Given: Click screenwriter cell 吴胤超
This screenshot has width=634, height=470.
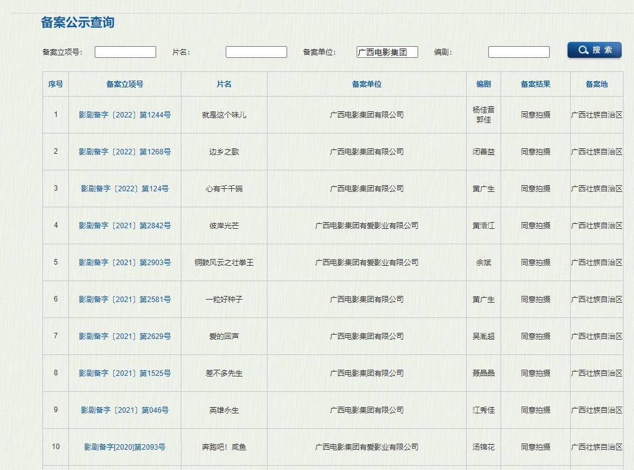Looking at the screenshot, I should (x=483, y=336).
